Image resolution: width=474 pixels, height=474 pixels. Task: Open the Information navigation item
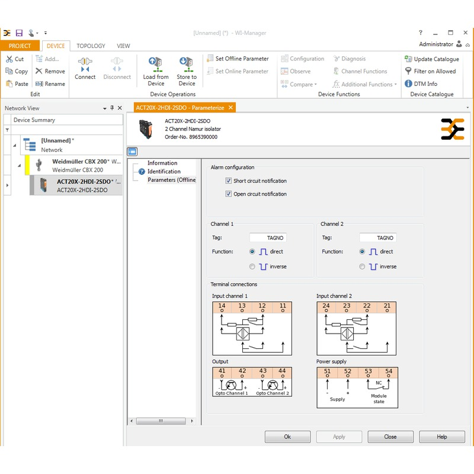[x=162, y=163]
